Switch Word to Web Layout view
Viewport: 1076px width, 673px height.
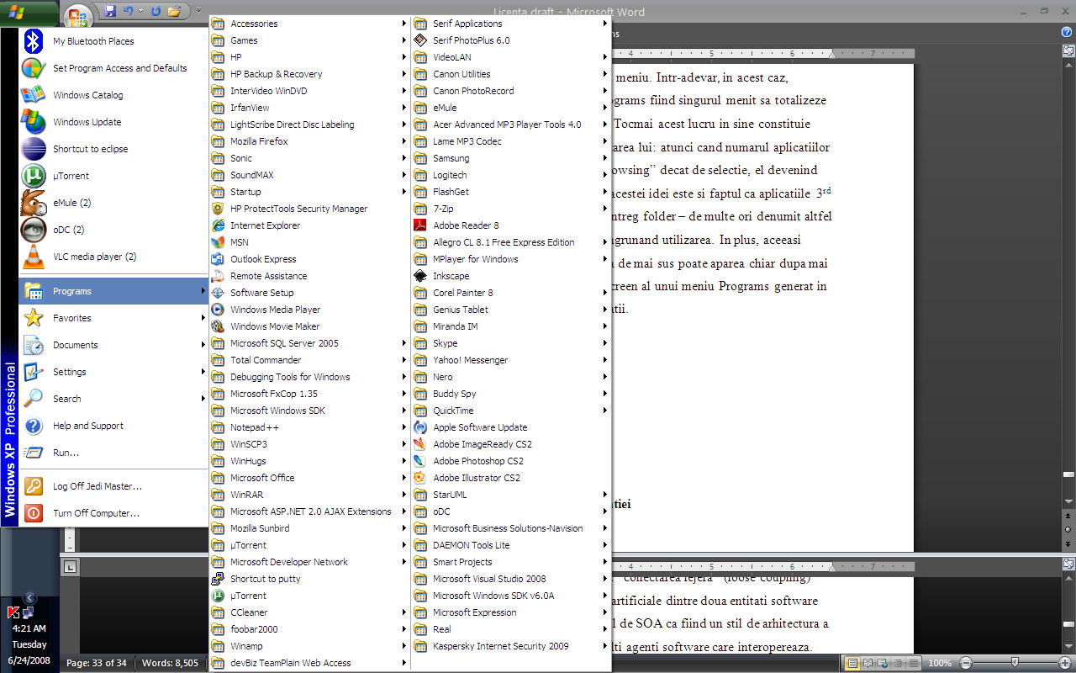[883, 663]
